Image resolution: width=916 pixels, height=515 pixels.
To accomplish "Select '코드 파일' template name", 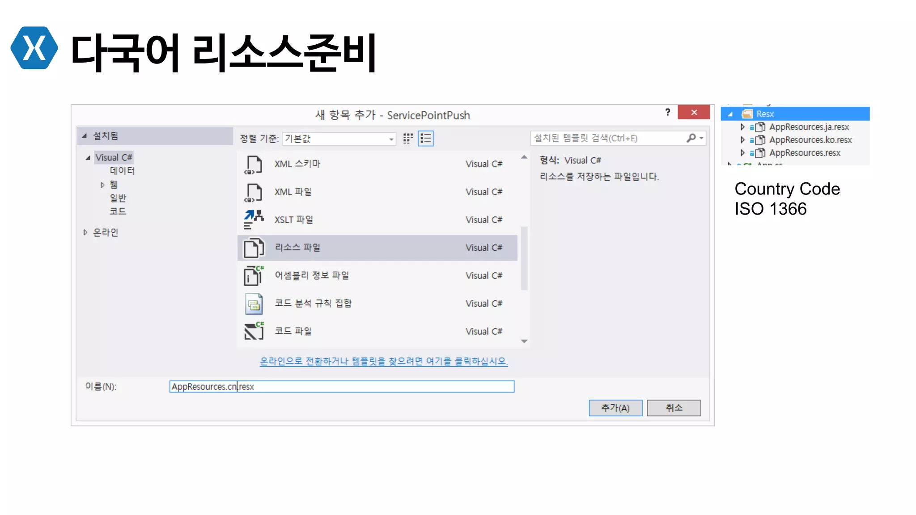I will 293,331.
